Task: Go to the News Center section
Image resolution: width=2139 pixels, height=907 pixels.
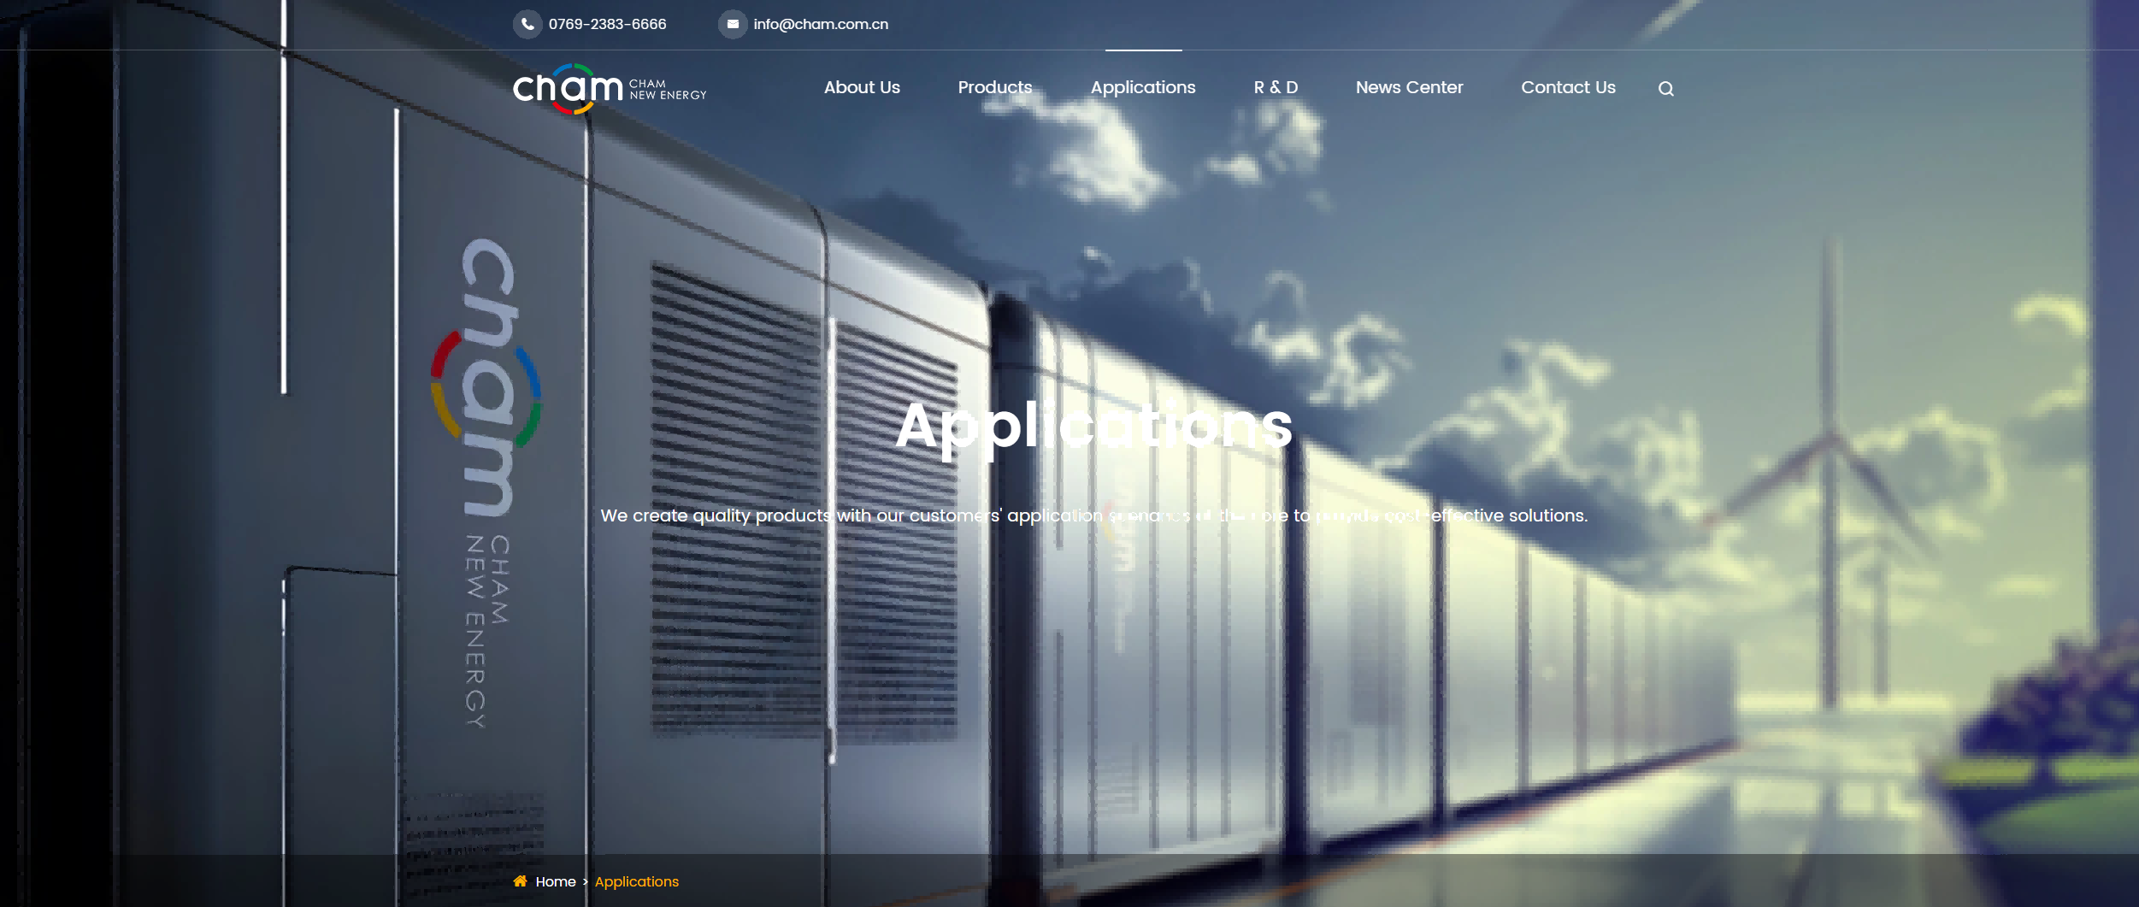Action: [1409, 87]
